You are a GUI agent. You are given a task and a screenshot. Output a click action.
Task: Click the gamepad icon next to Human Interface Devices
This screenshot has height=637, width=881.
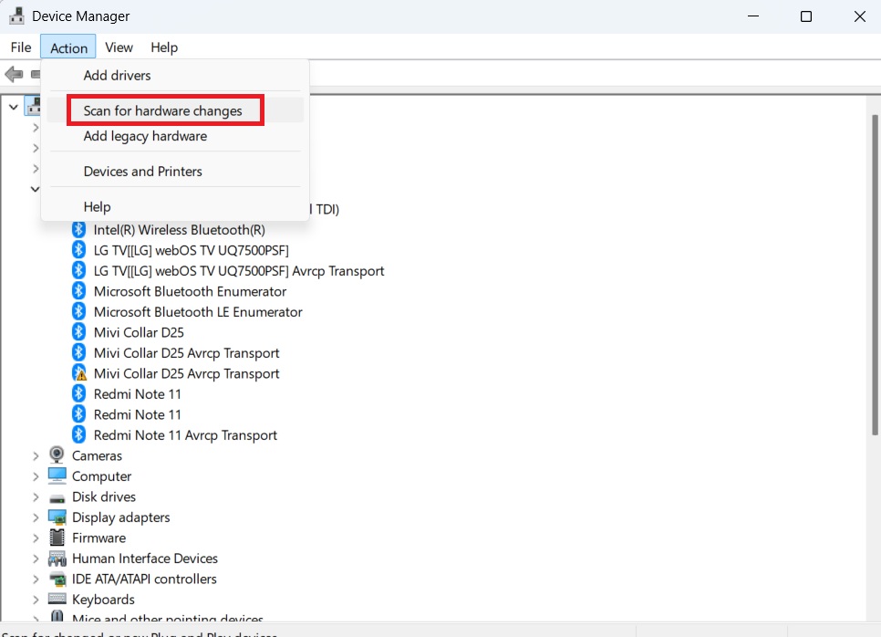[57, 558]
